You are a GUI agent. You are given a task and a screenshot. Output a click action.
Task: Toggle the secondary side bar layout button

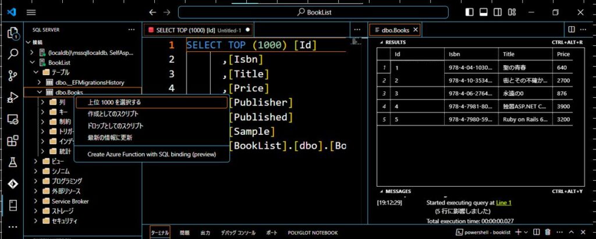(x=498, y=12)
